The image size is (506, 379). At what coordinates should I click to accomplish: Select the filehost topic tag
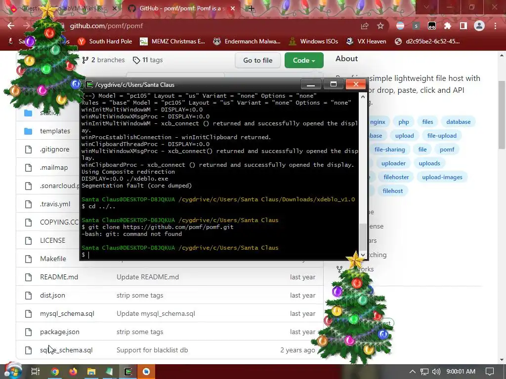point(393,191)
